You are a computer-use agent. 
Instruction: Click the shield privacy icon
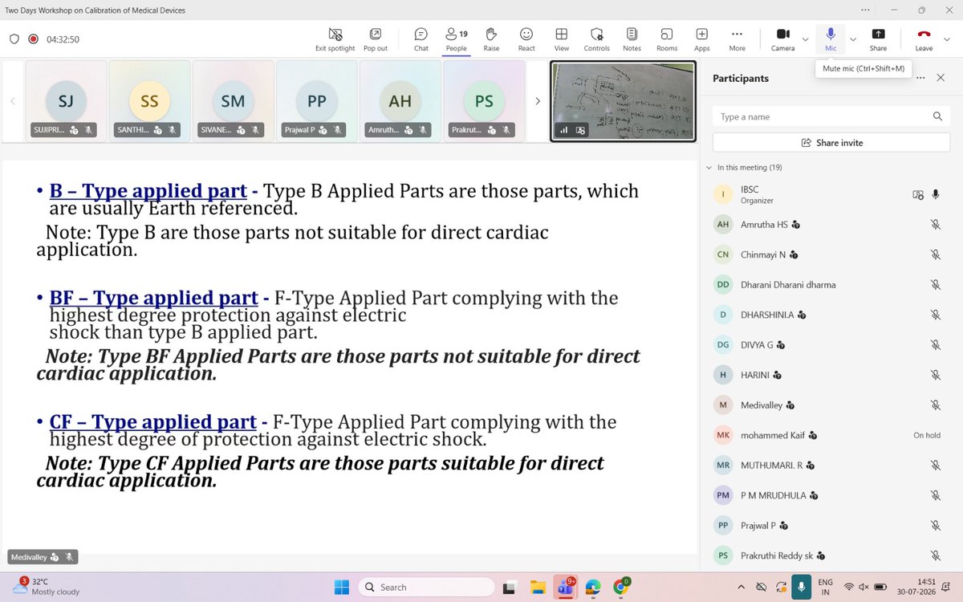pos(14,39)
